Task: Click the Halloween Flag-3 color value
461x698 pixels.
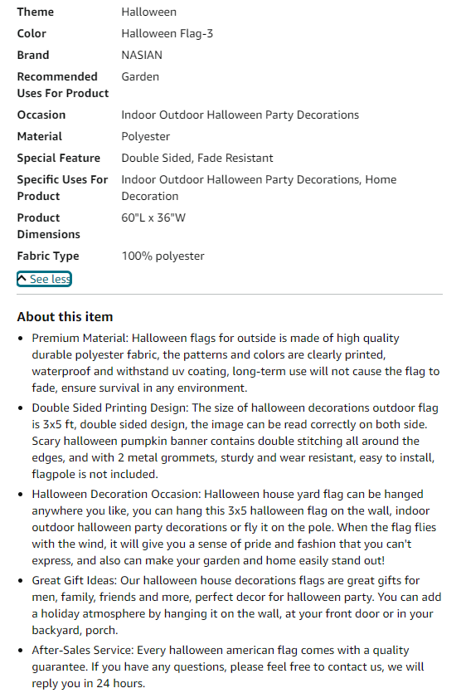Action: pyautogui.click(x=167, y=33)
